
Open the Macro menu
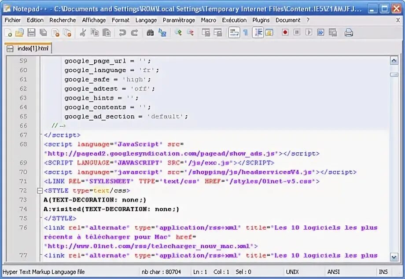point(208,20)
